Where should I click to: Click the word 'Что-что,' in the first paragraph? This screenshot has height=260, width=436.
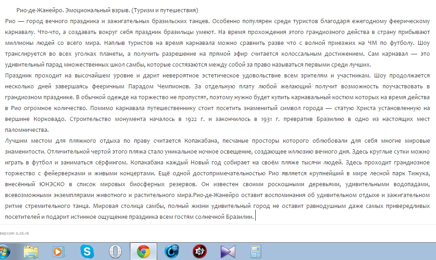point(48,32)
